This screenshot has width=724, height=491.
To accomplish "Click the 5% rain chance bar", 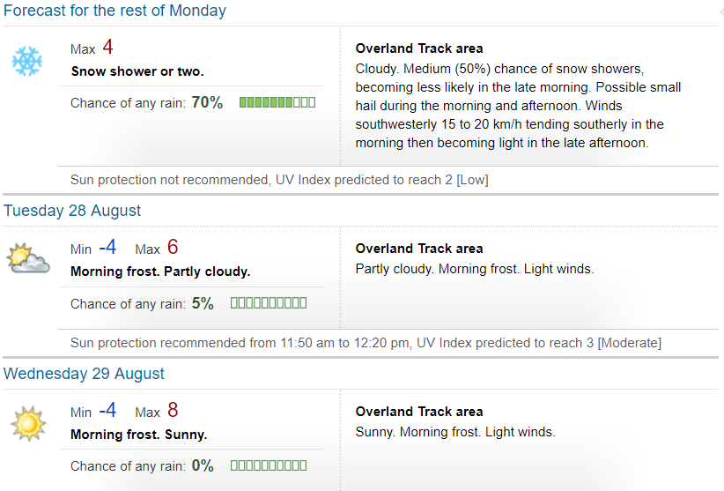I will (x=269, y=303).
